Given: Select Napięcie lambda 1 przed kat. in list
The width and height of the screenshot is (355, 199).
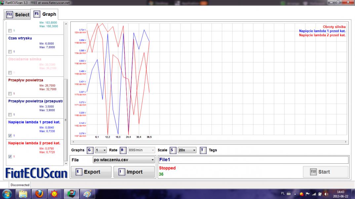Looking at the screenshot, I should coord(34,122).
